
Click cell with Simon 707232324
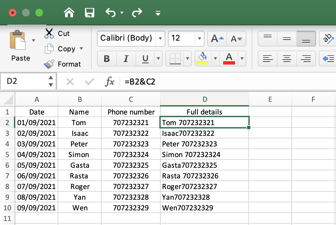click(x=205, y=154)
